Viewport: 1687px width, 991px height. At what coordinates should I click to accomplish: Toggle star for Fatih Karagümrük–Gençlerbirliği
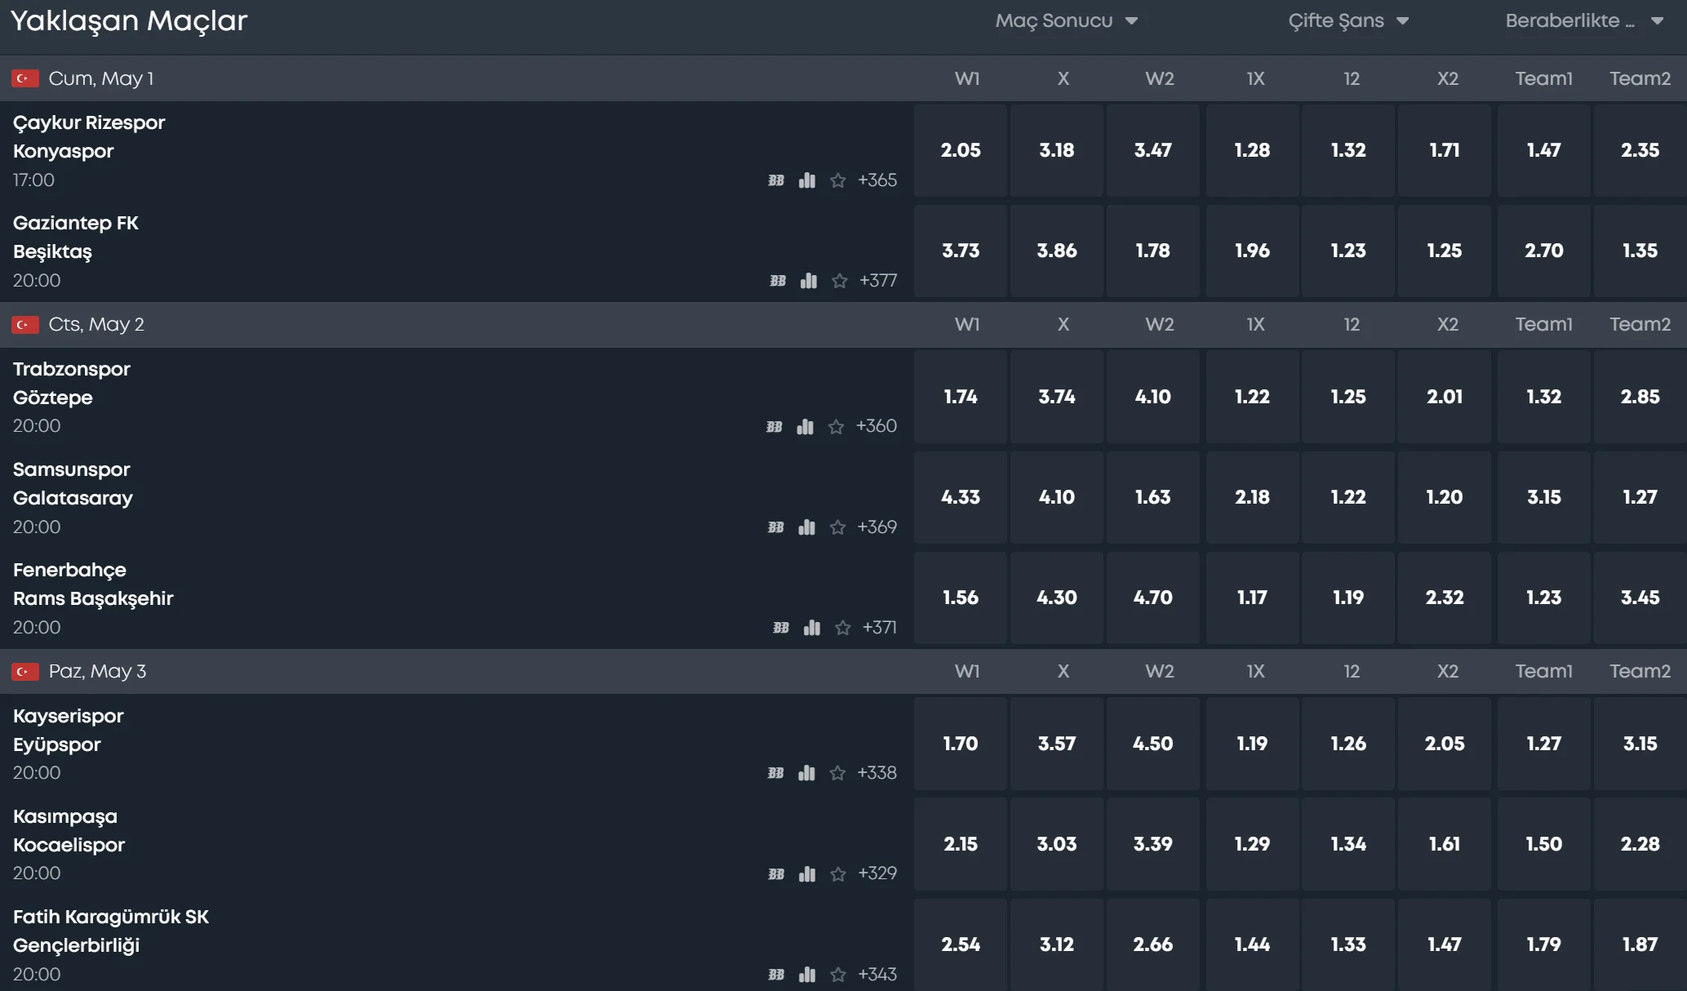pyautogui.click(x=837, y=975)
